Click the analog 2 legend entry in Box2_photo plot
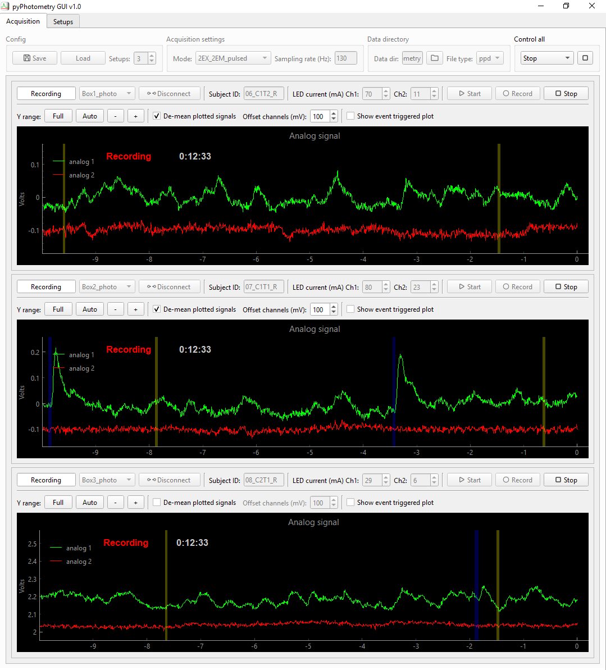 tap(74, 368)
